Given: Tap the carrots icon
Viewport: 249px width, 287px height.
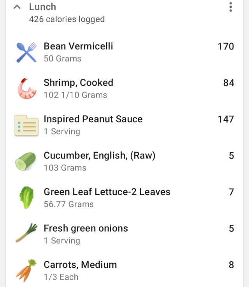Looking at the screenshot, I should 26,271.
